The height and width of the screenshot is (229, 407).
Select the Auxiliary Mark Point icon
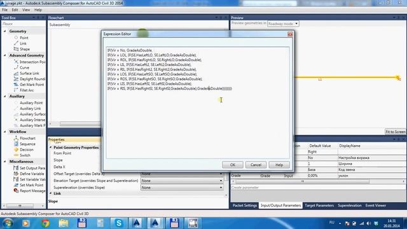[x=16, y=125]
